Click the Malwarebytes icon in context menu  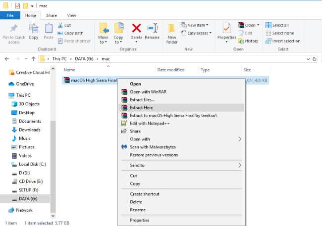(x=124, y=147)
